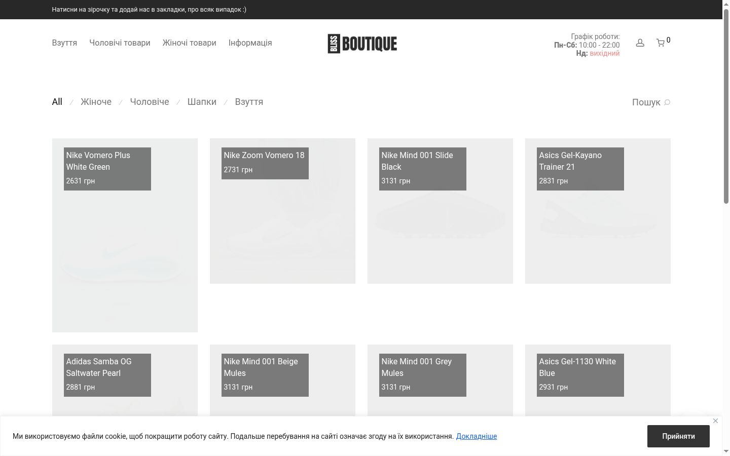
Task: Open the Інформація menu
Action: coord(250,43)
